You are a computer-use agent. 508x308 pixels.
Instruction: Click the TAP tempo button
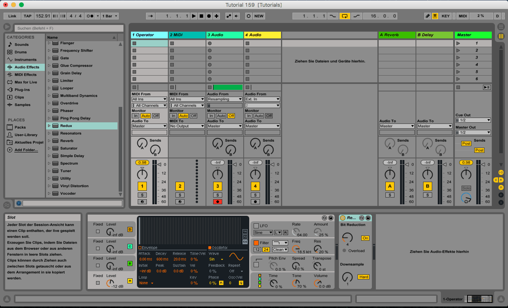coord(27,16)
